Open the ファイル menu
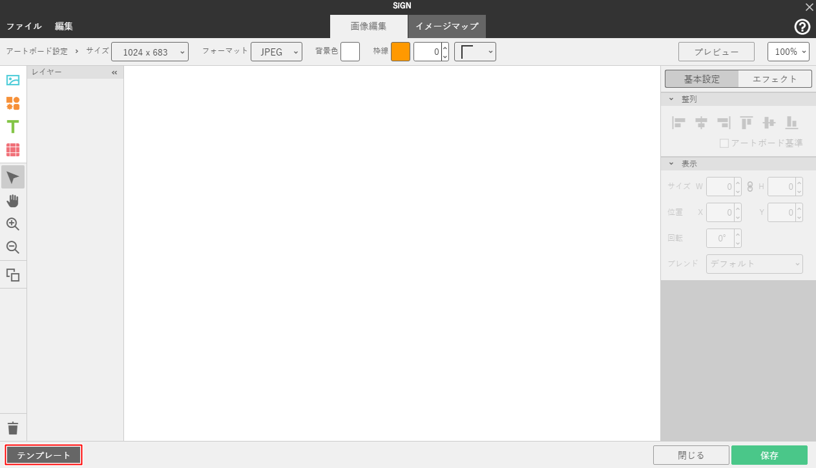 click(24, 26)
